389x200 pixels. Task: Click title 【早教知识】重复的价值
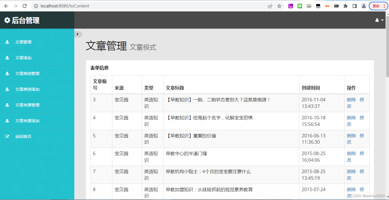191,136
